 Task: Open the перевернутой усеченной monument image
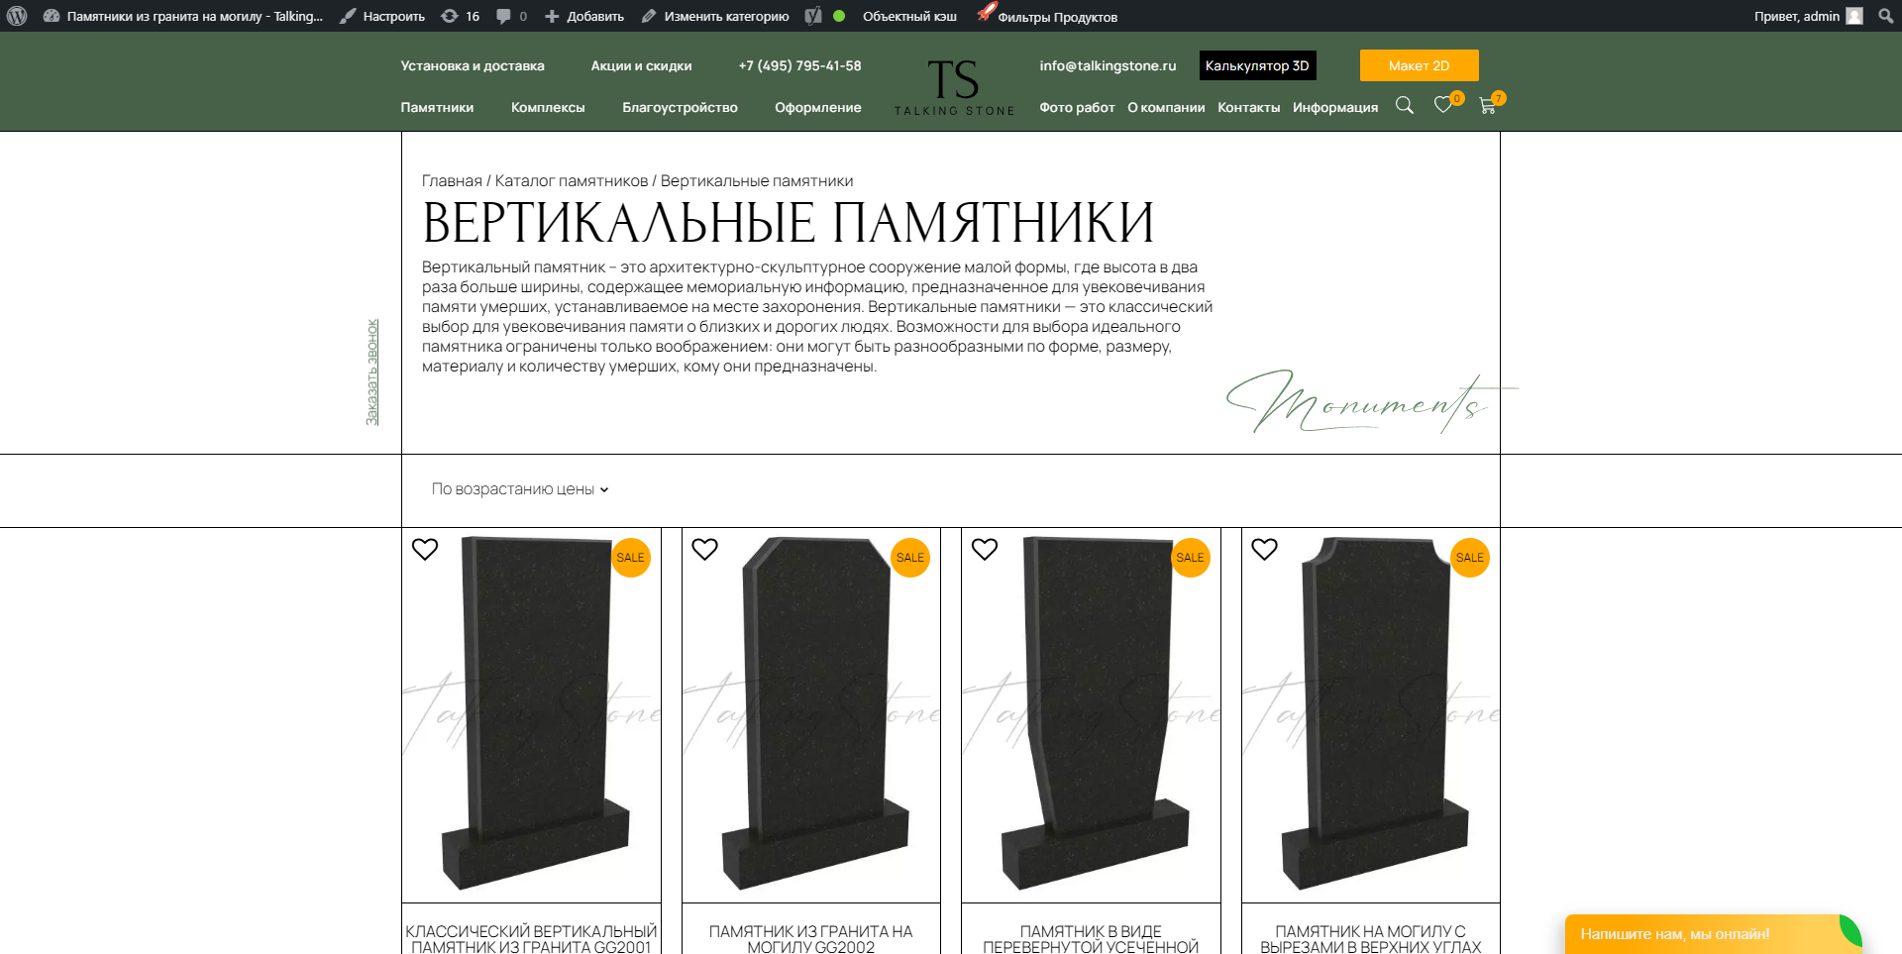click(x=1091, y=715)
